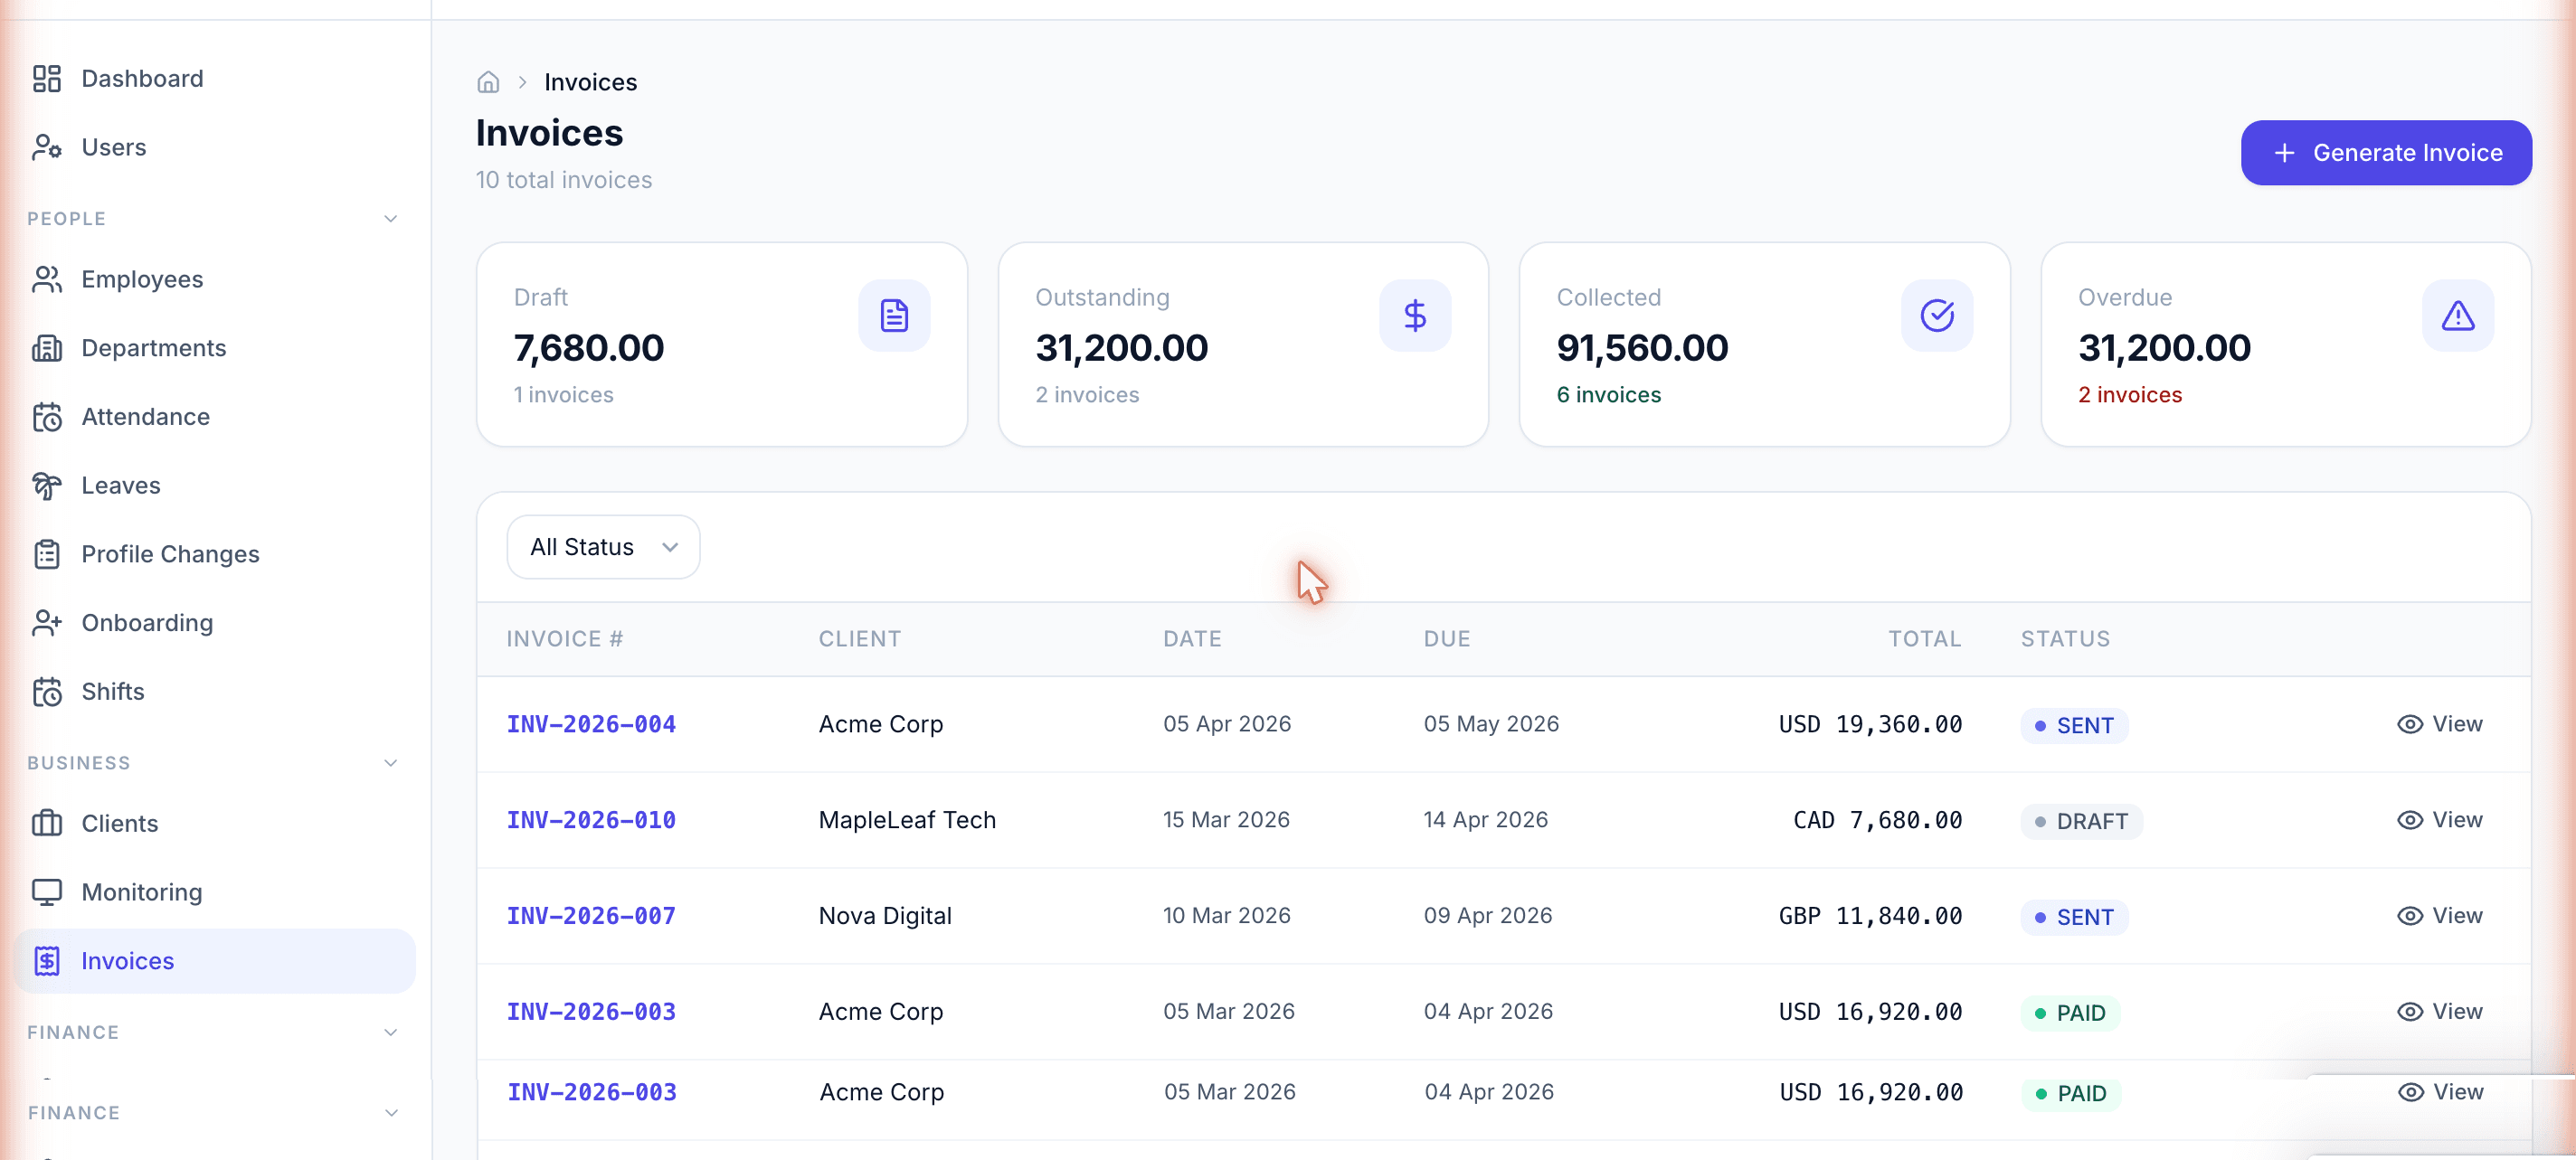Click the Collected card check-circle icon
The height and width of the screenshot is (1160, 2576).
(x=1937, y=316)
